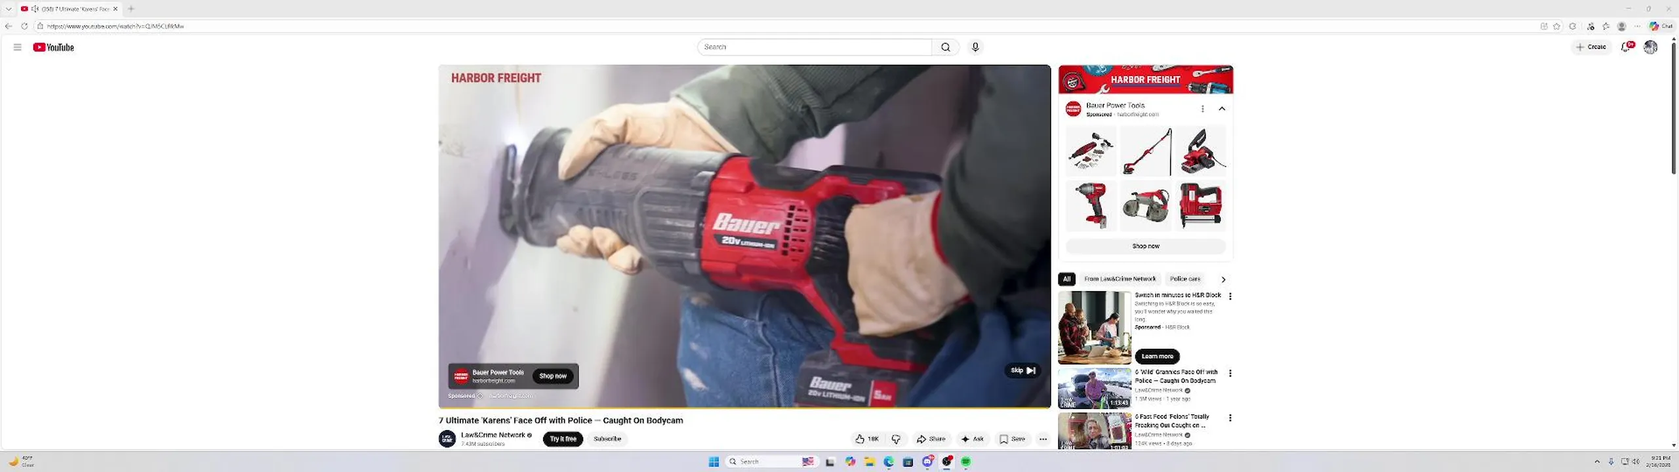The width and height of the screenshot is (1679, 472).
Task: Close the YouTube browser tab
Action: pyautogui.click(x=115, y=9)
